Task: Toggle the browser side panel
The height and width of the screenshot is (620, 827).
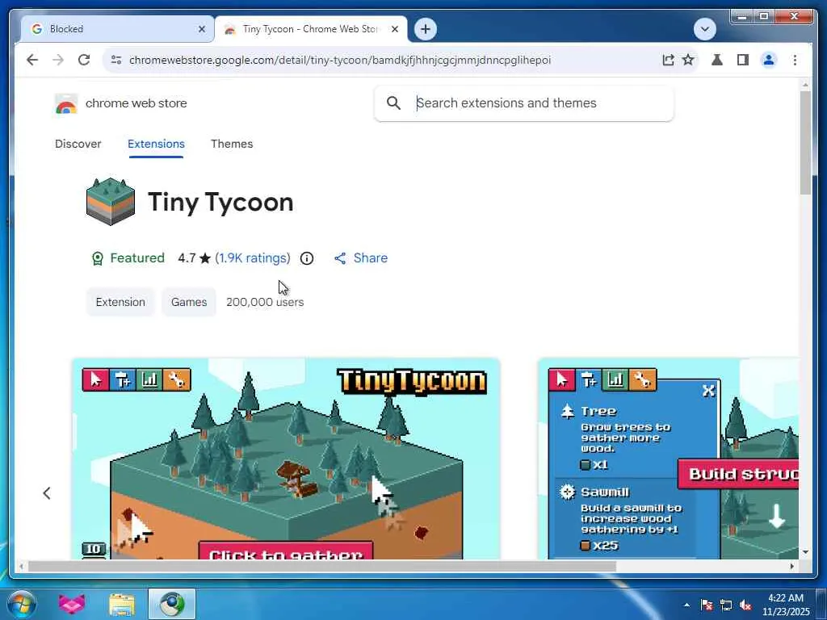Action: coord(743,60)
